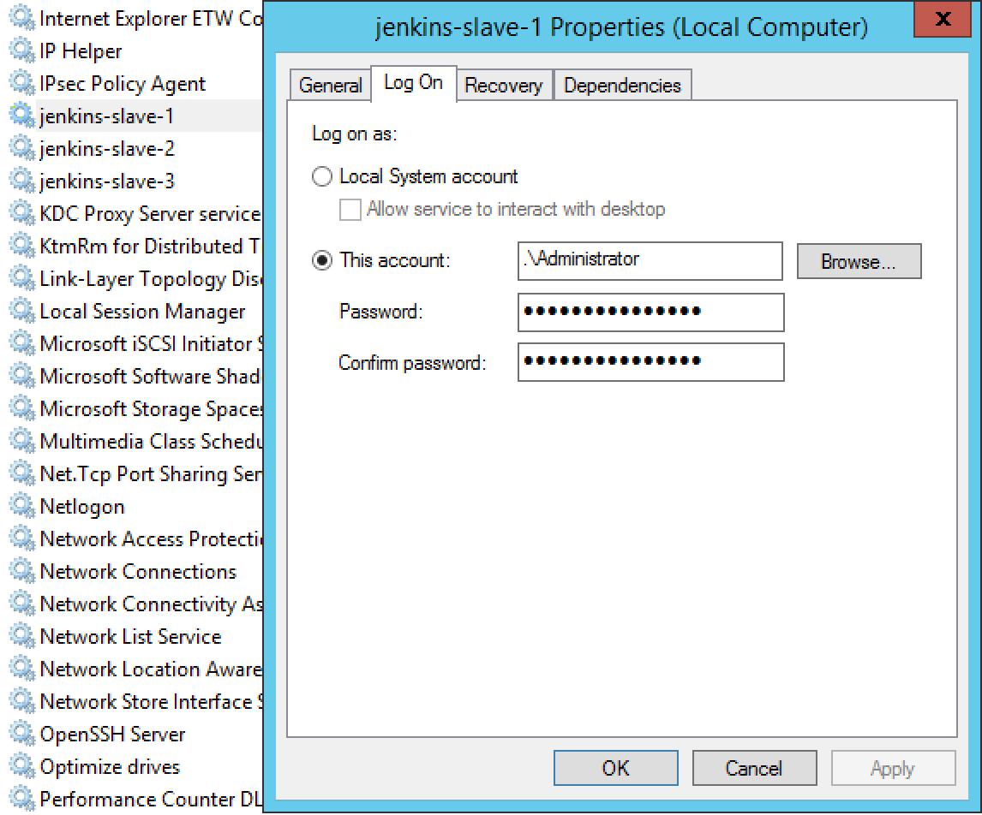Screen dimensions: 982x815
Task: Close the jenkins-slave-1 Properties dialog
Action: pos(943,19)
